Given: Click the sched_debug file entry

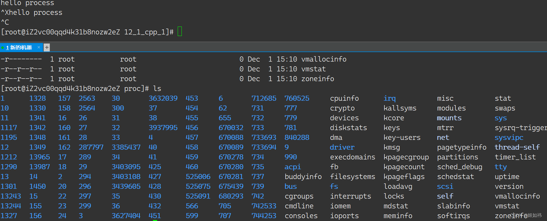Looking at the screenshot, I should pyautogui.click(x=460, y=167).
